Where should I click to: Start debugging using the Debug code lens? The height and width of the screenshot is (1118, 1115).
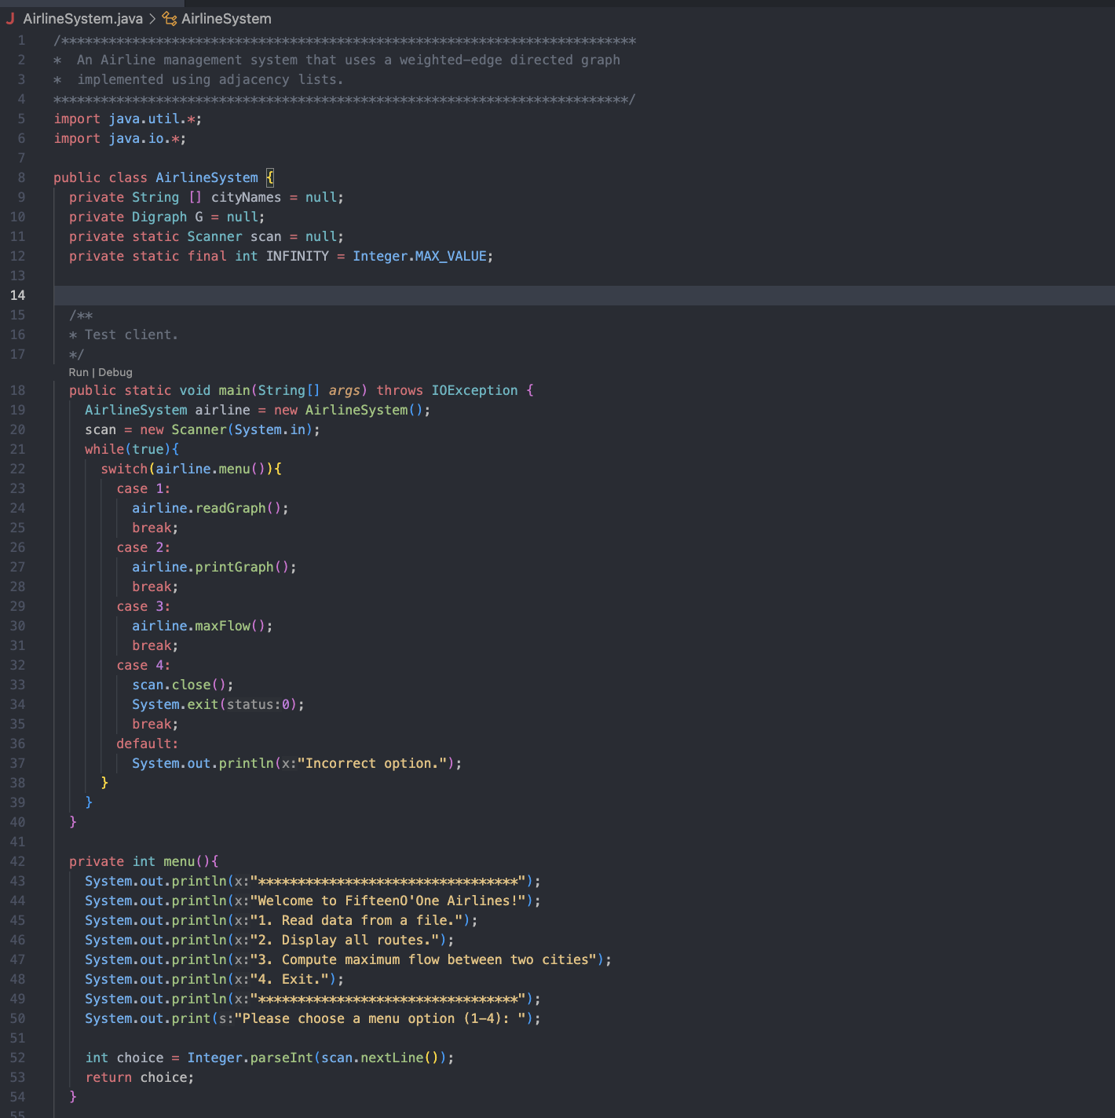115,371
